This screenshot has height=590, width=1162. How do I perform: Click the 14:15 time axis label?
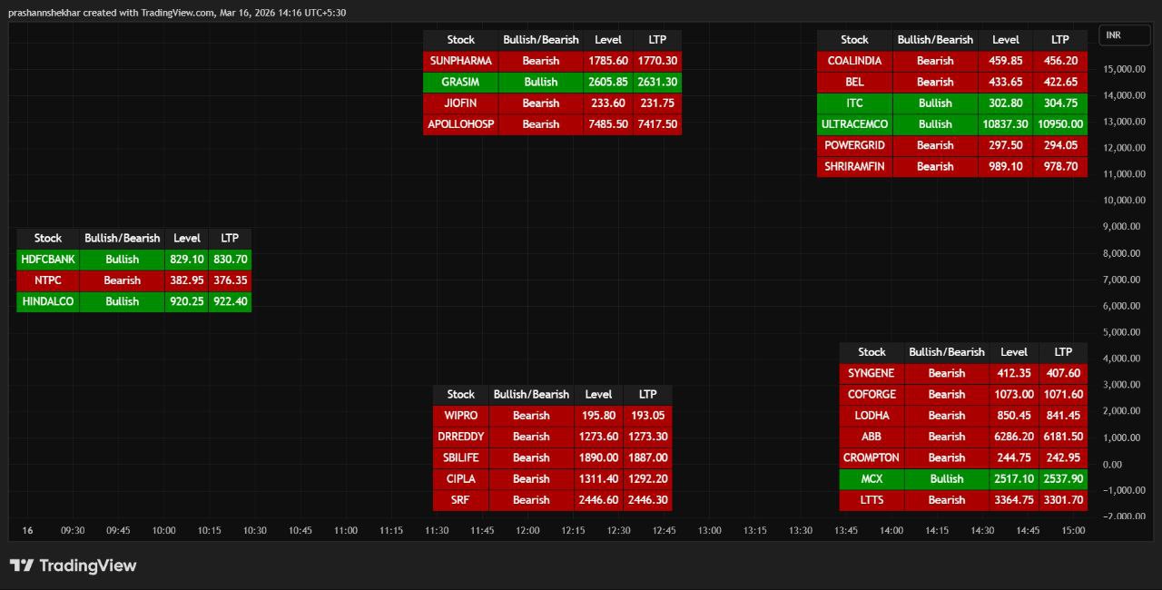point(937,531)
